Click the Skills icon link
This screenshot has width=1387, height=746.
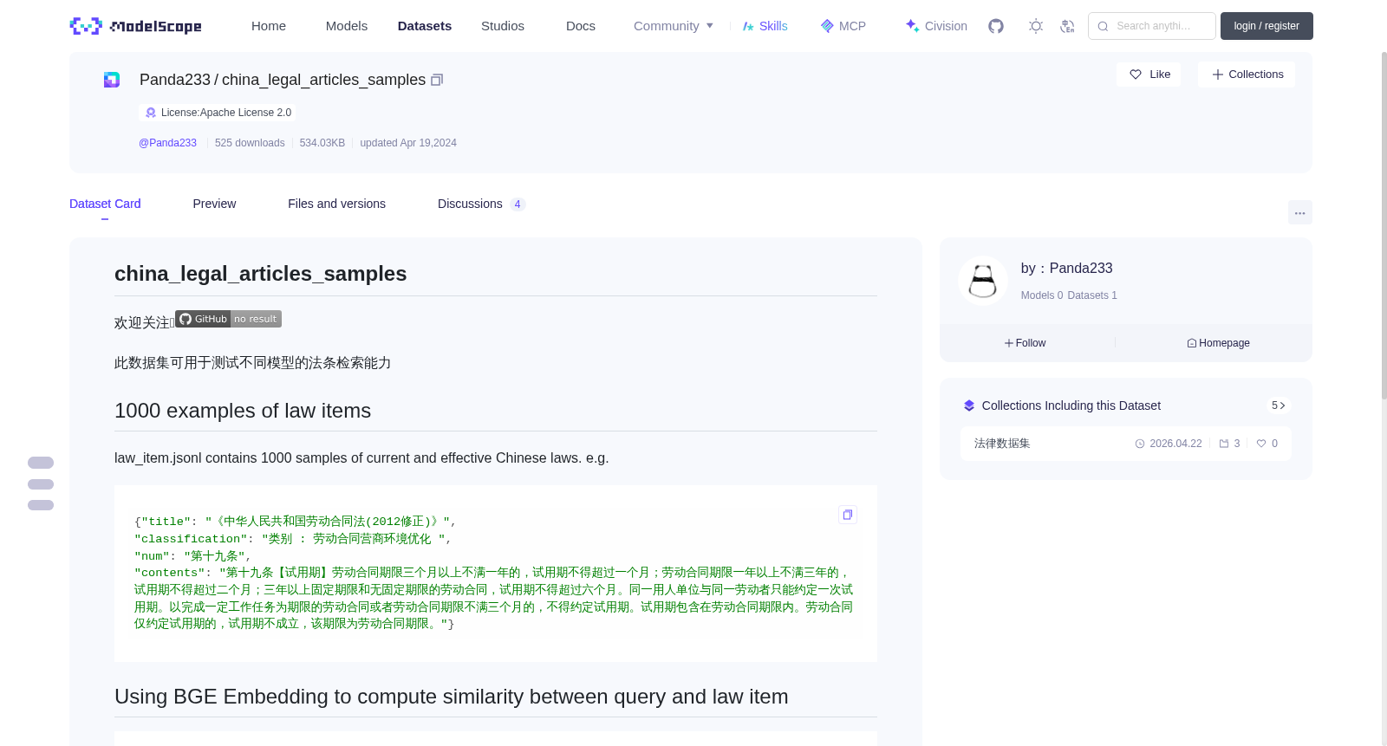tap(765, 26)
